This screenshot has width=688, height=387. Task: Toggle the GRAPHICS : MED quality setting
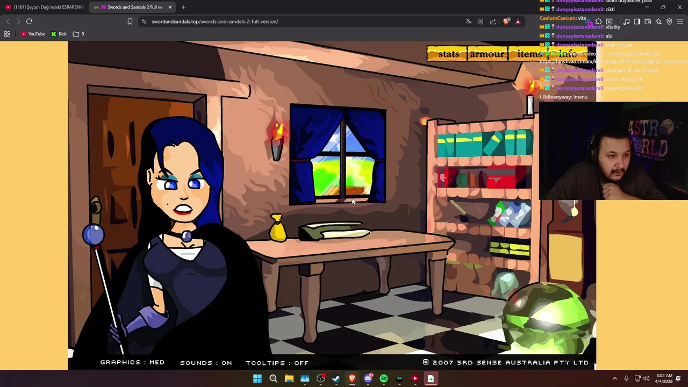click(x=132, y=362)
